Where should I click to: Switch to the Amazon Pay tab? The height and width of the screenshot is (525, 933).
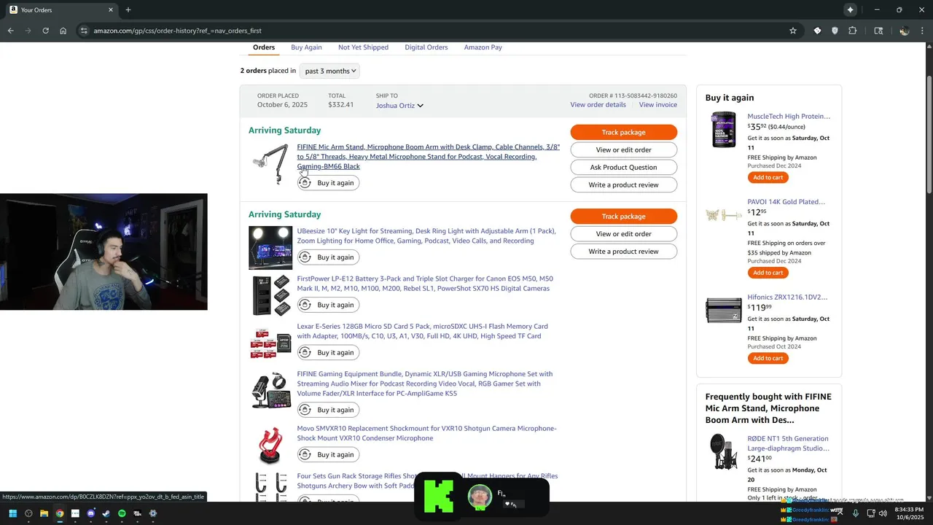(x=483, y=47)
